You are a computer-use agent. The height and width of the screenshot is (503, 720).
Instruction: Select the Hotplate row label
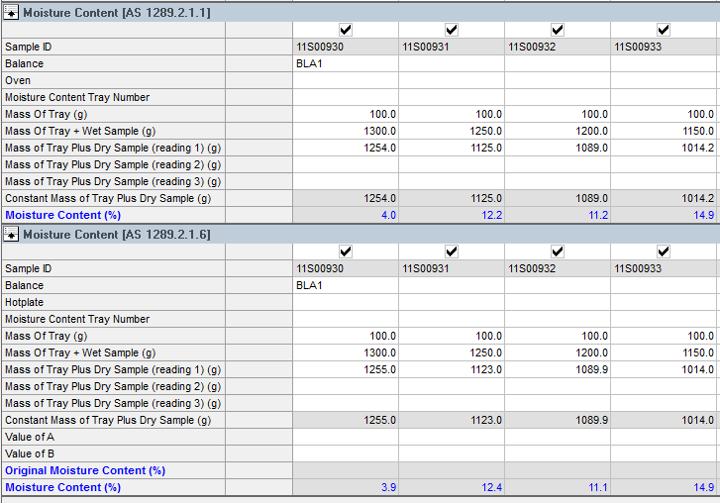click(x=25, y=302)
